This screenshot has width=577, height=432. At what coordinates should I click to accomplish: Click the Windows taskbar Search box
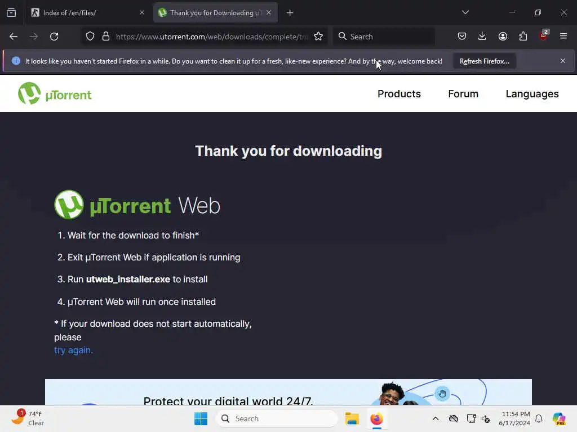pos(277,418)
